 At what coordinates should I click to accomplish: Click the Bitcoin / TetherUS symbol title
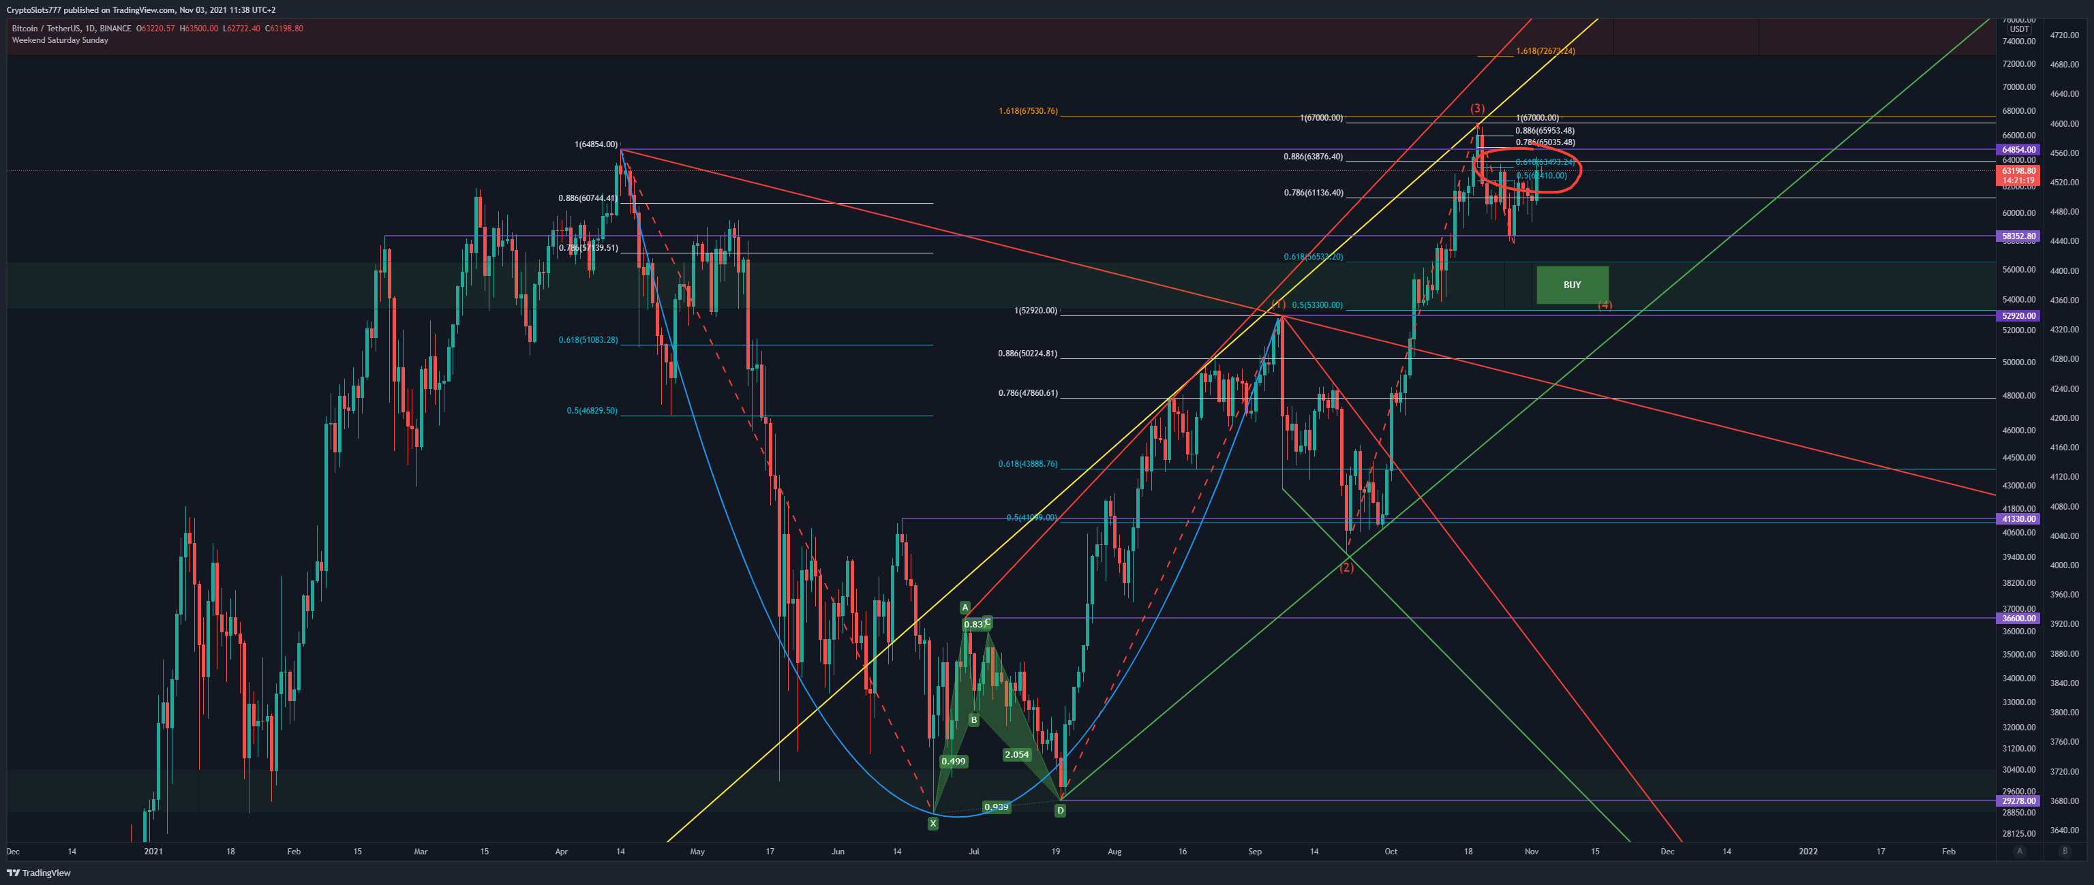pos(72,29)
